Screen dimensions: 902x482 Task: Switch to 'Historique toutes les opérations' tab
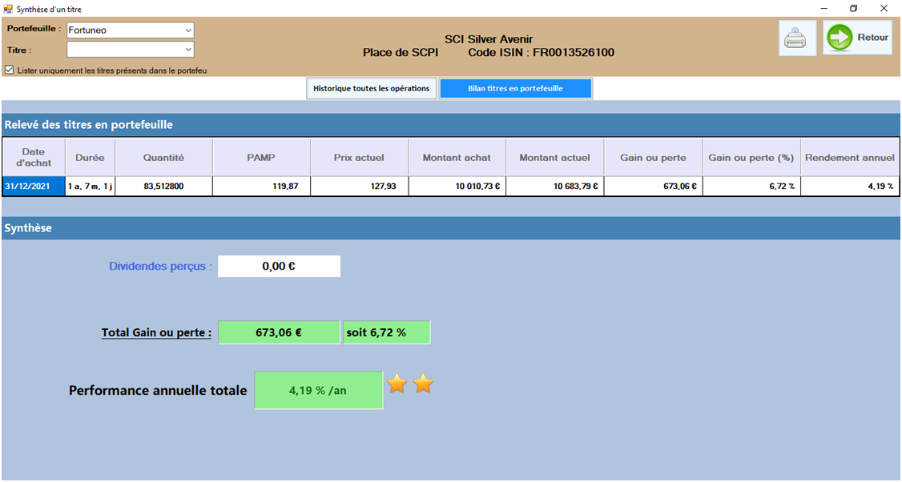click(x=372, y=89)
